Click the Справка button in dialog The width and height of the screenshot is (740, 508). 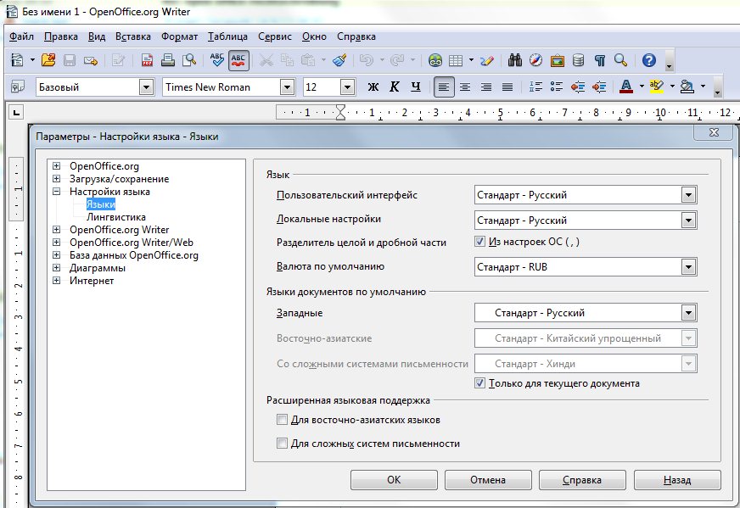(582, 480)
